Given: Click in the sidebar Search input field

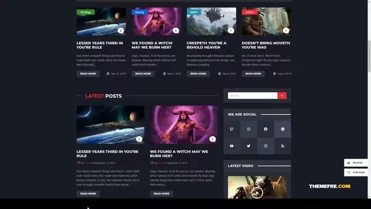Looking at the screenshot, I should pos(253,95).
